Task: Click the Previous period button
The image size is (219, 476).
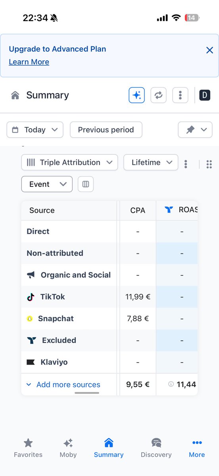Action: (106, 130)
